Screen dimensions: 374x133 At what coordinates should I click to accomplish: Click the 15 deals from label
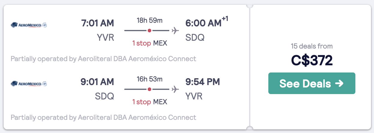pos(312,46)
